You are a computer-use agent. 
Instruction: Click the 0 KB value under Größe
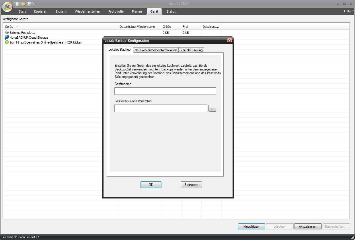[166, 33]
